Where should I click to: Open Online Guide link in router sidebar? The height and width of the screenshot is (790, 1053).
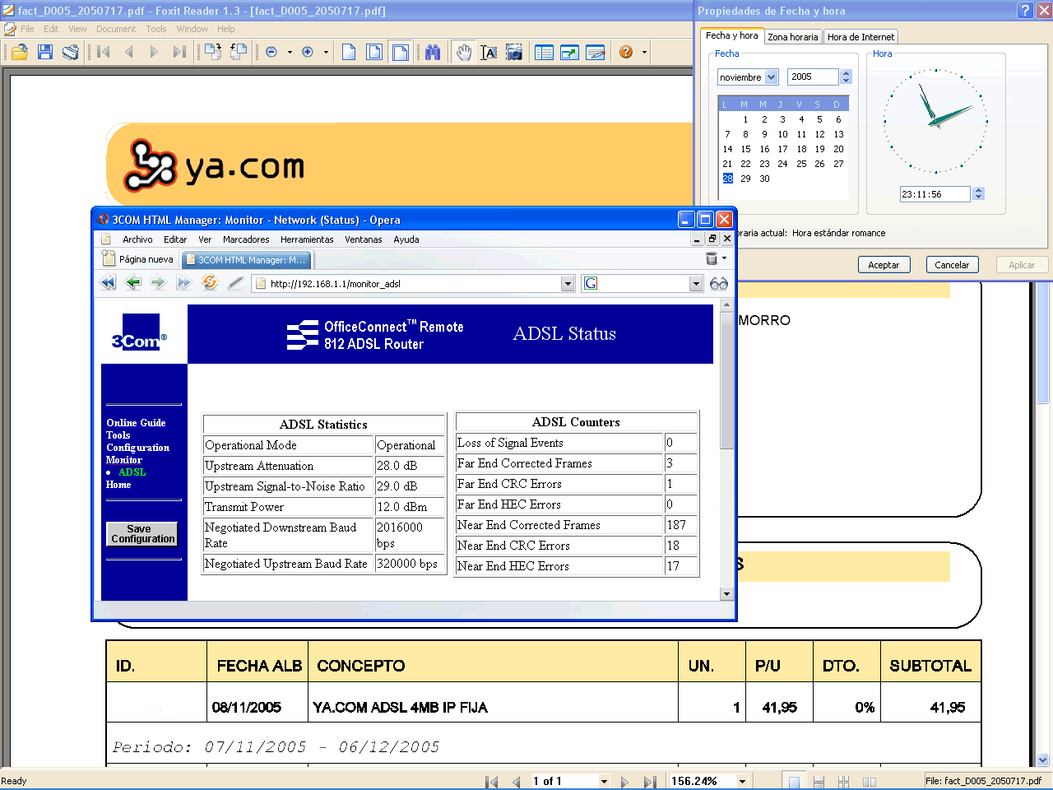[x=136, y=423]
